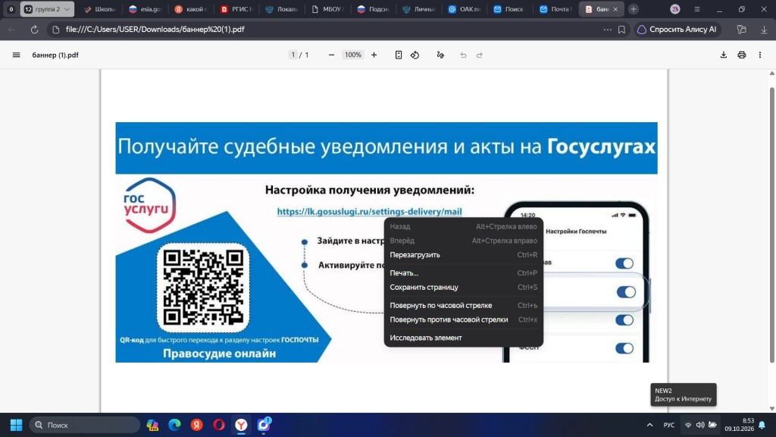The width and height of the screenshot is (776, 437).
Task: Open the Windows Start menu
Action: tap(17, 425)
